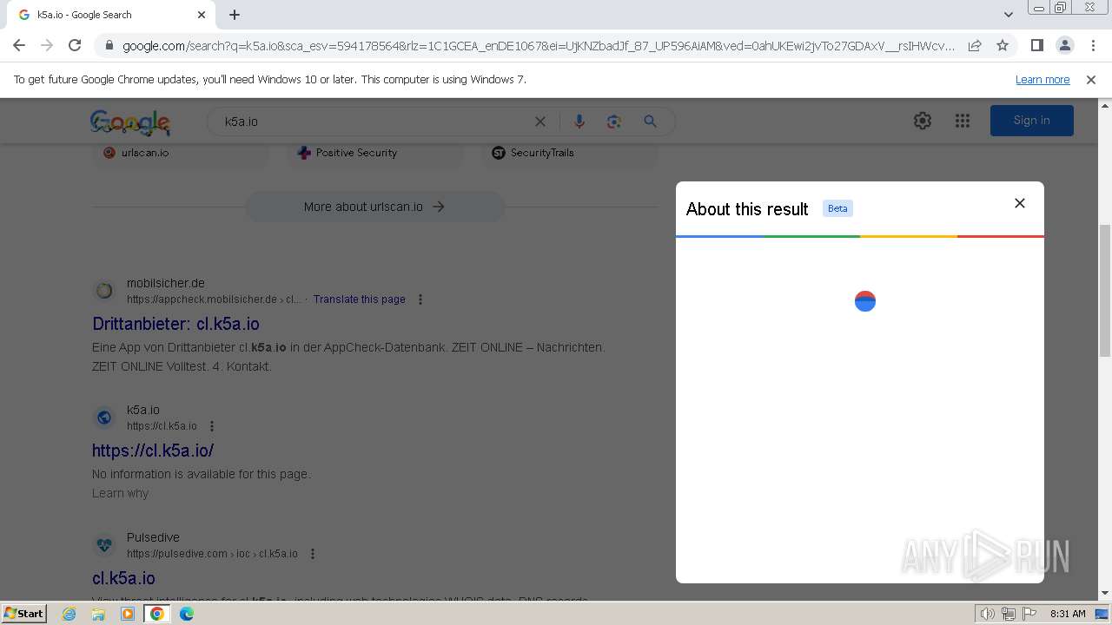Close the k5a.io Google Search tab
The width and height of the screenshot is (1112, 625).
pos(202,15)
